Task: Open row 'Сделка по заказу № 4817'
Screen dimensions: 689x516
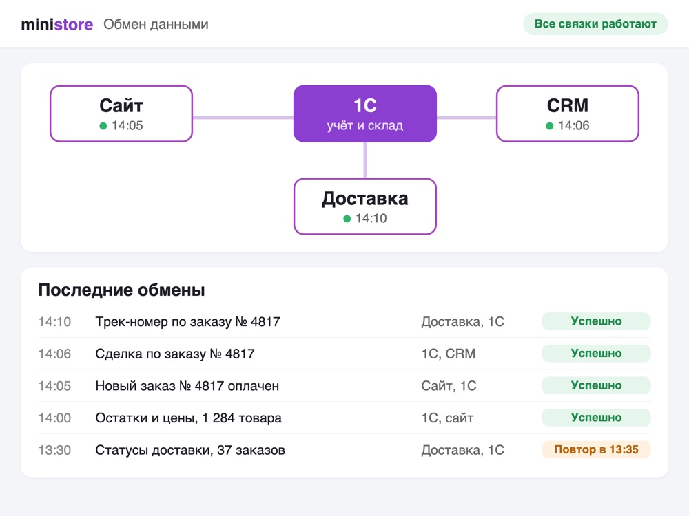Action: (344, 354)
